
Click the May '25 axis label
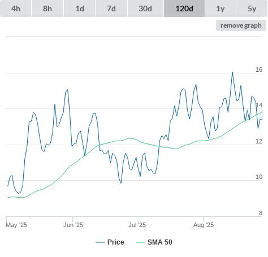tap(16, 225)
